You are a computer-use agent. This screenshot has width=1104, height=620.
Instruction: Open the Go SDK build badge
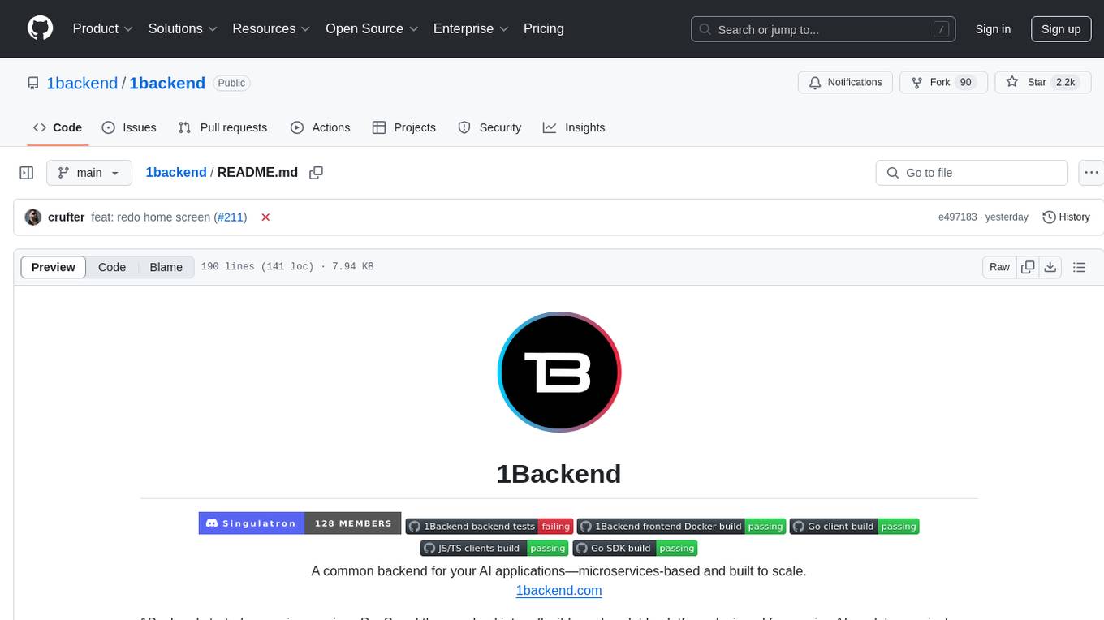(x=635, y=549)
